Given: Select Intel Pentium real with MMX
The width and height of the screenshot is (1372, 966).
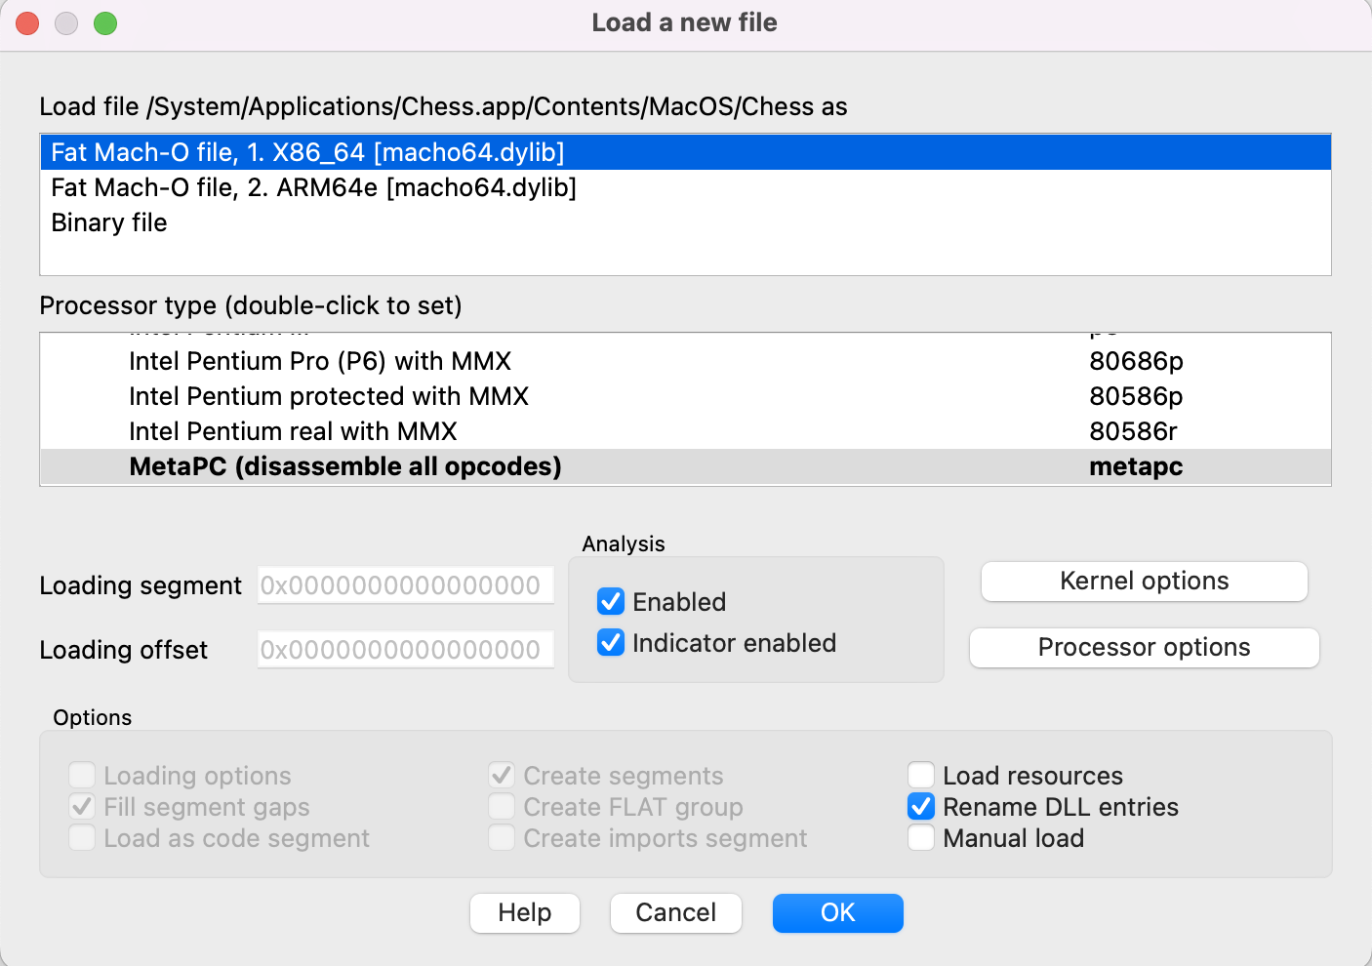Looking at the screenshot, I should pyautogui.click(x=293, y=431).
